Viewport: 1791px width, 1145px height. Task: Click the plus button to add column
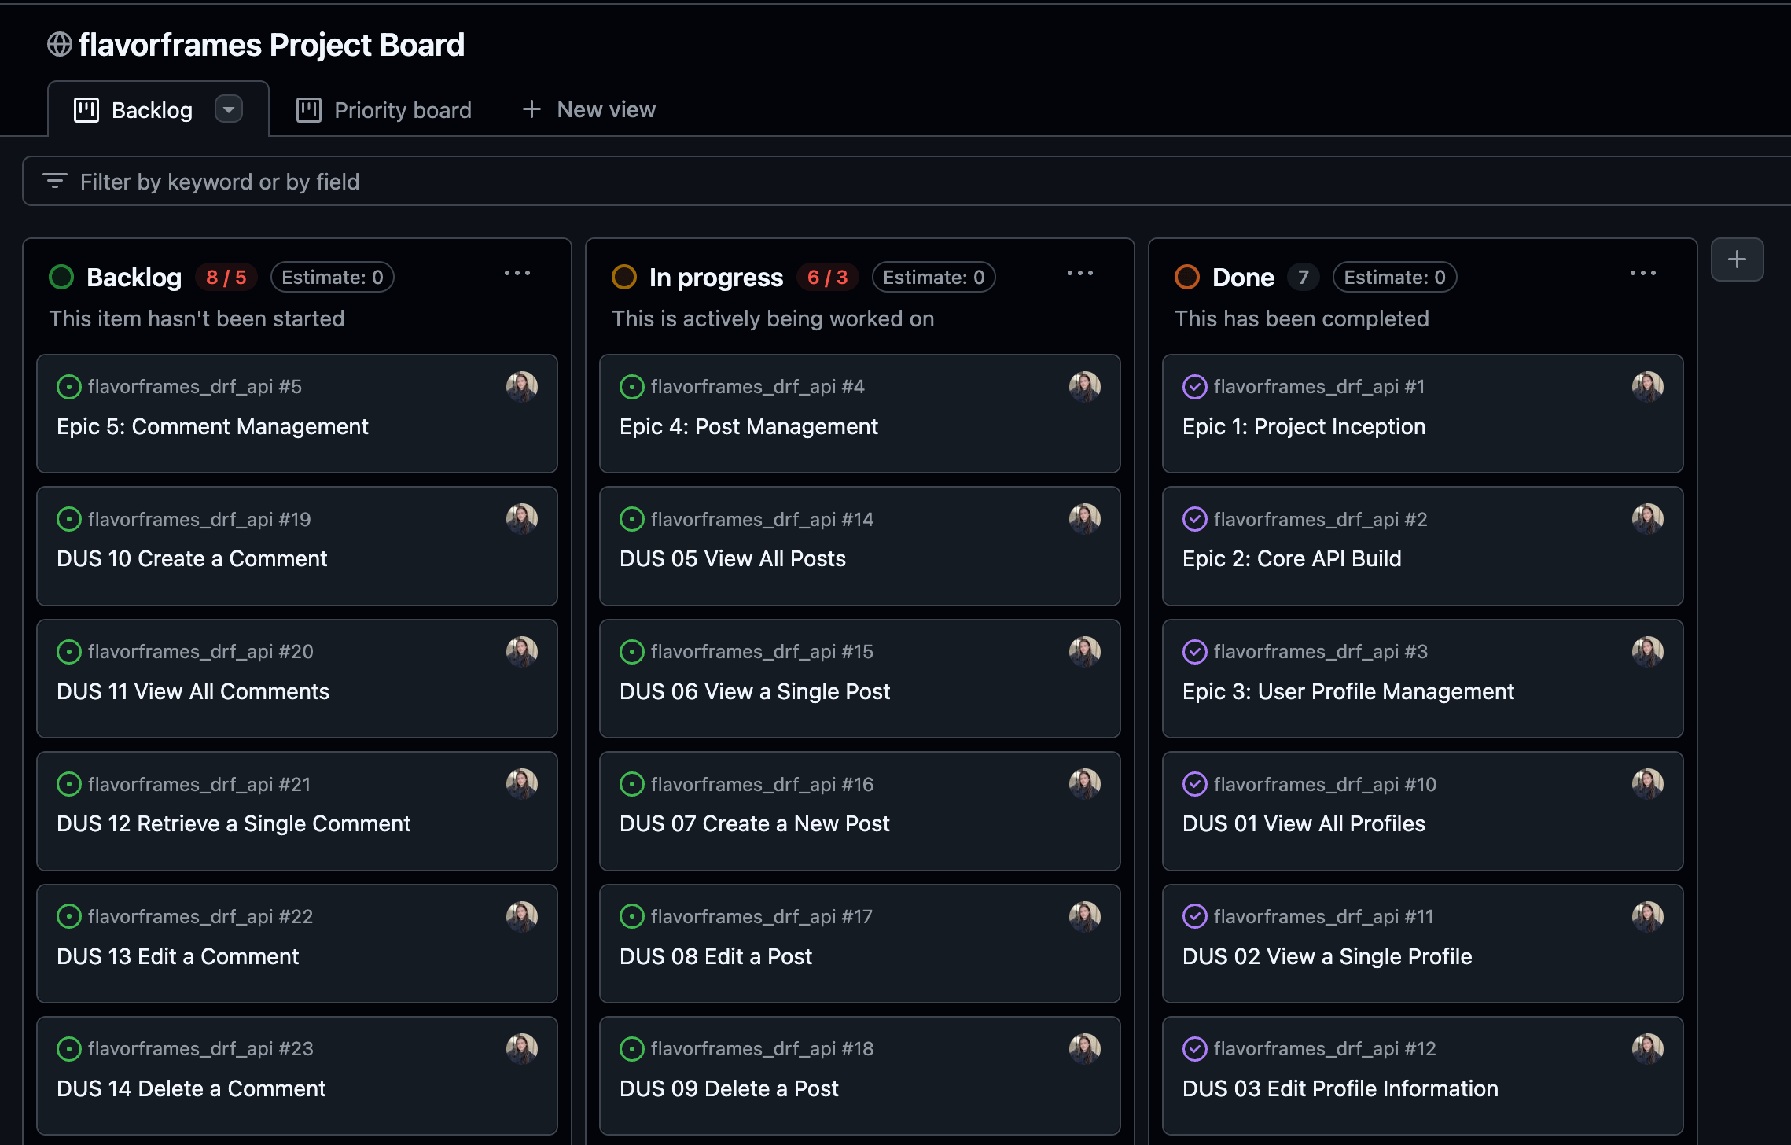pyautogui.click(x=1737, y=260)
